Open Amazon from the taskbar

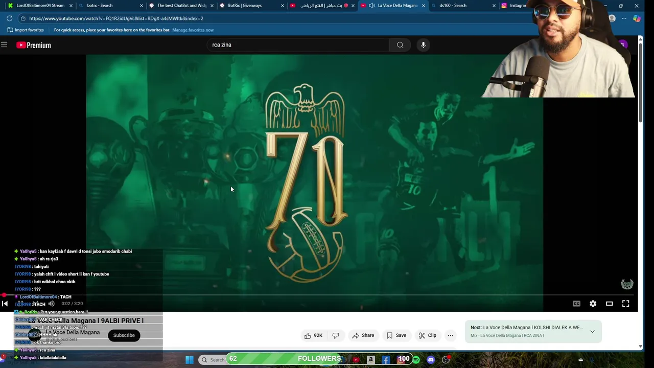click(371, 360)
